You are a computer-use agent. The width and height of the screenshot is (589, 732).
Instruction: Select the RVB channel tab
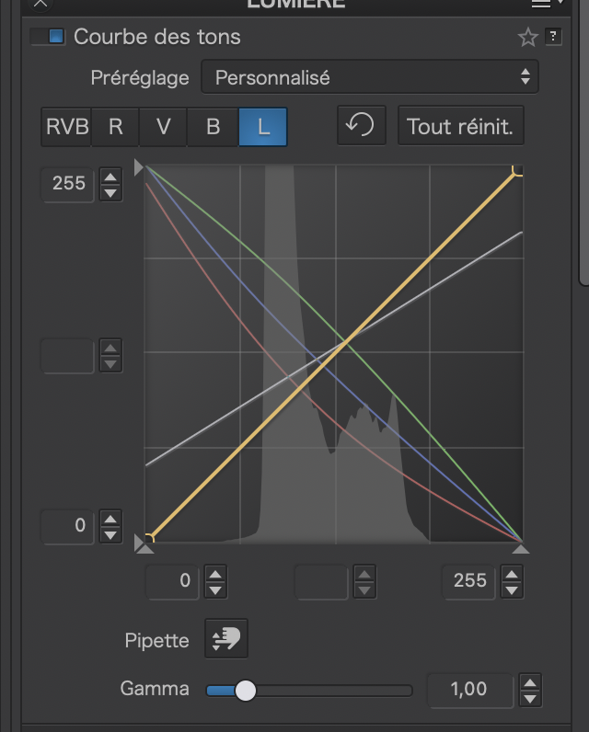point(67,127)
